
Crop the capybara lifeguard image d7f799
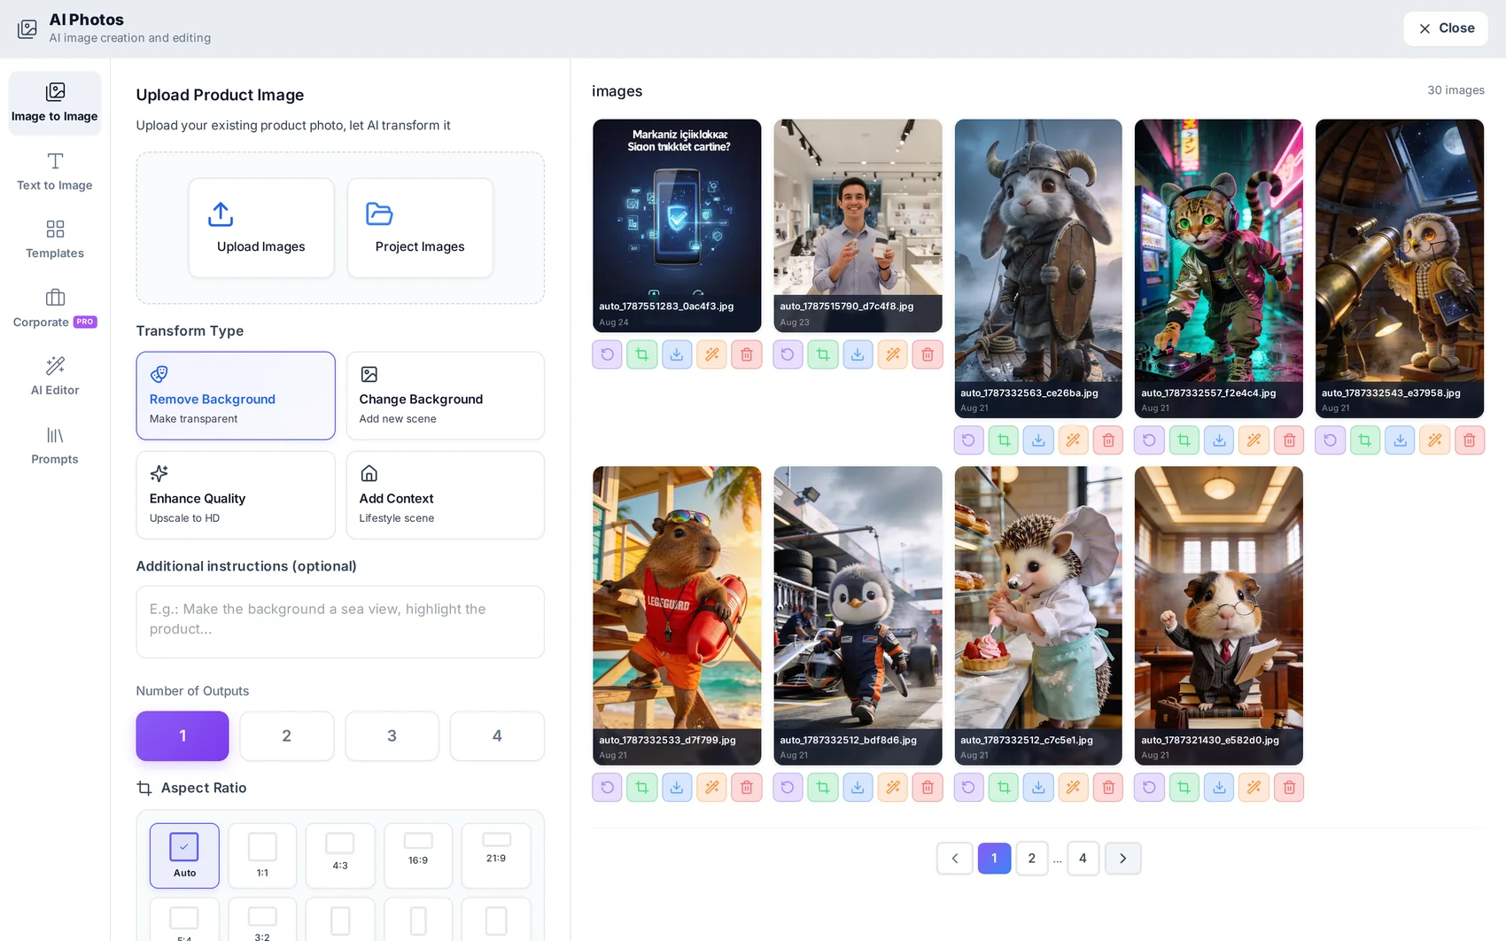642,788
